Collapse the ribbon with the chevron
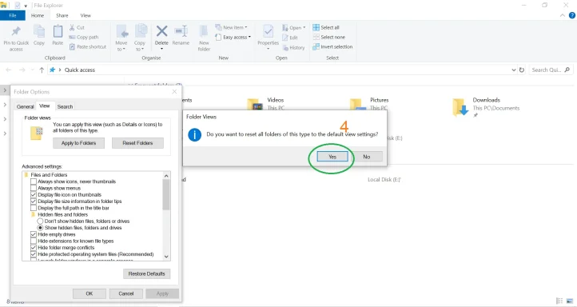577x307 pixels. (563, 15)
